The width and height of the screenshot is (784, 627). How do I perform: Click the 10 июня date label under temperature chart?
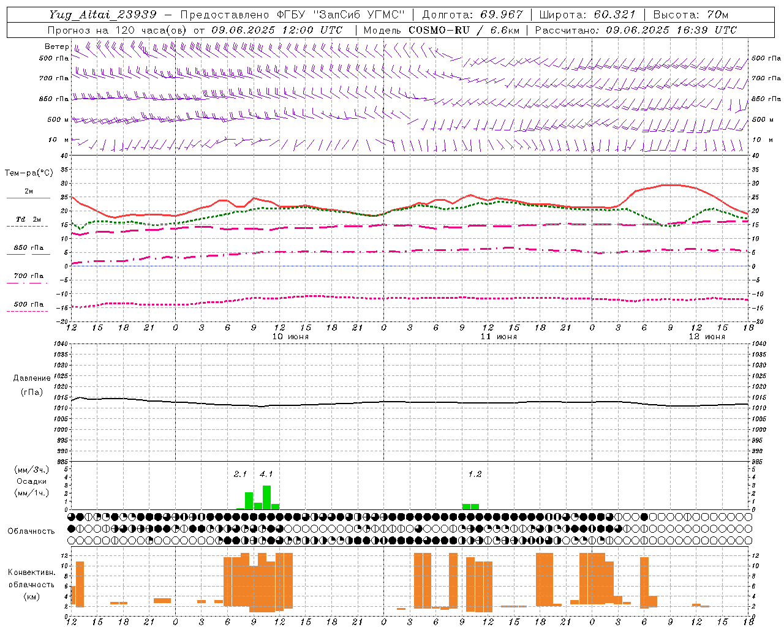click(x=290, y=337)
